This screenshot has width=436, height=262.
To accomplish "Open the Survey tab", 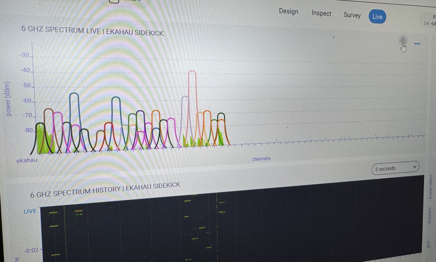I will [x=352, y=15].
